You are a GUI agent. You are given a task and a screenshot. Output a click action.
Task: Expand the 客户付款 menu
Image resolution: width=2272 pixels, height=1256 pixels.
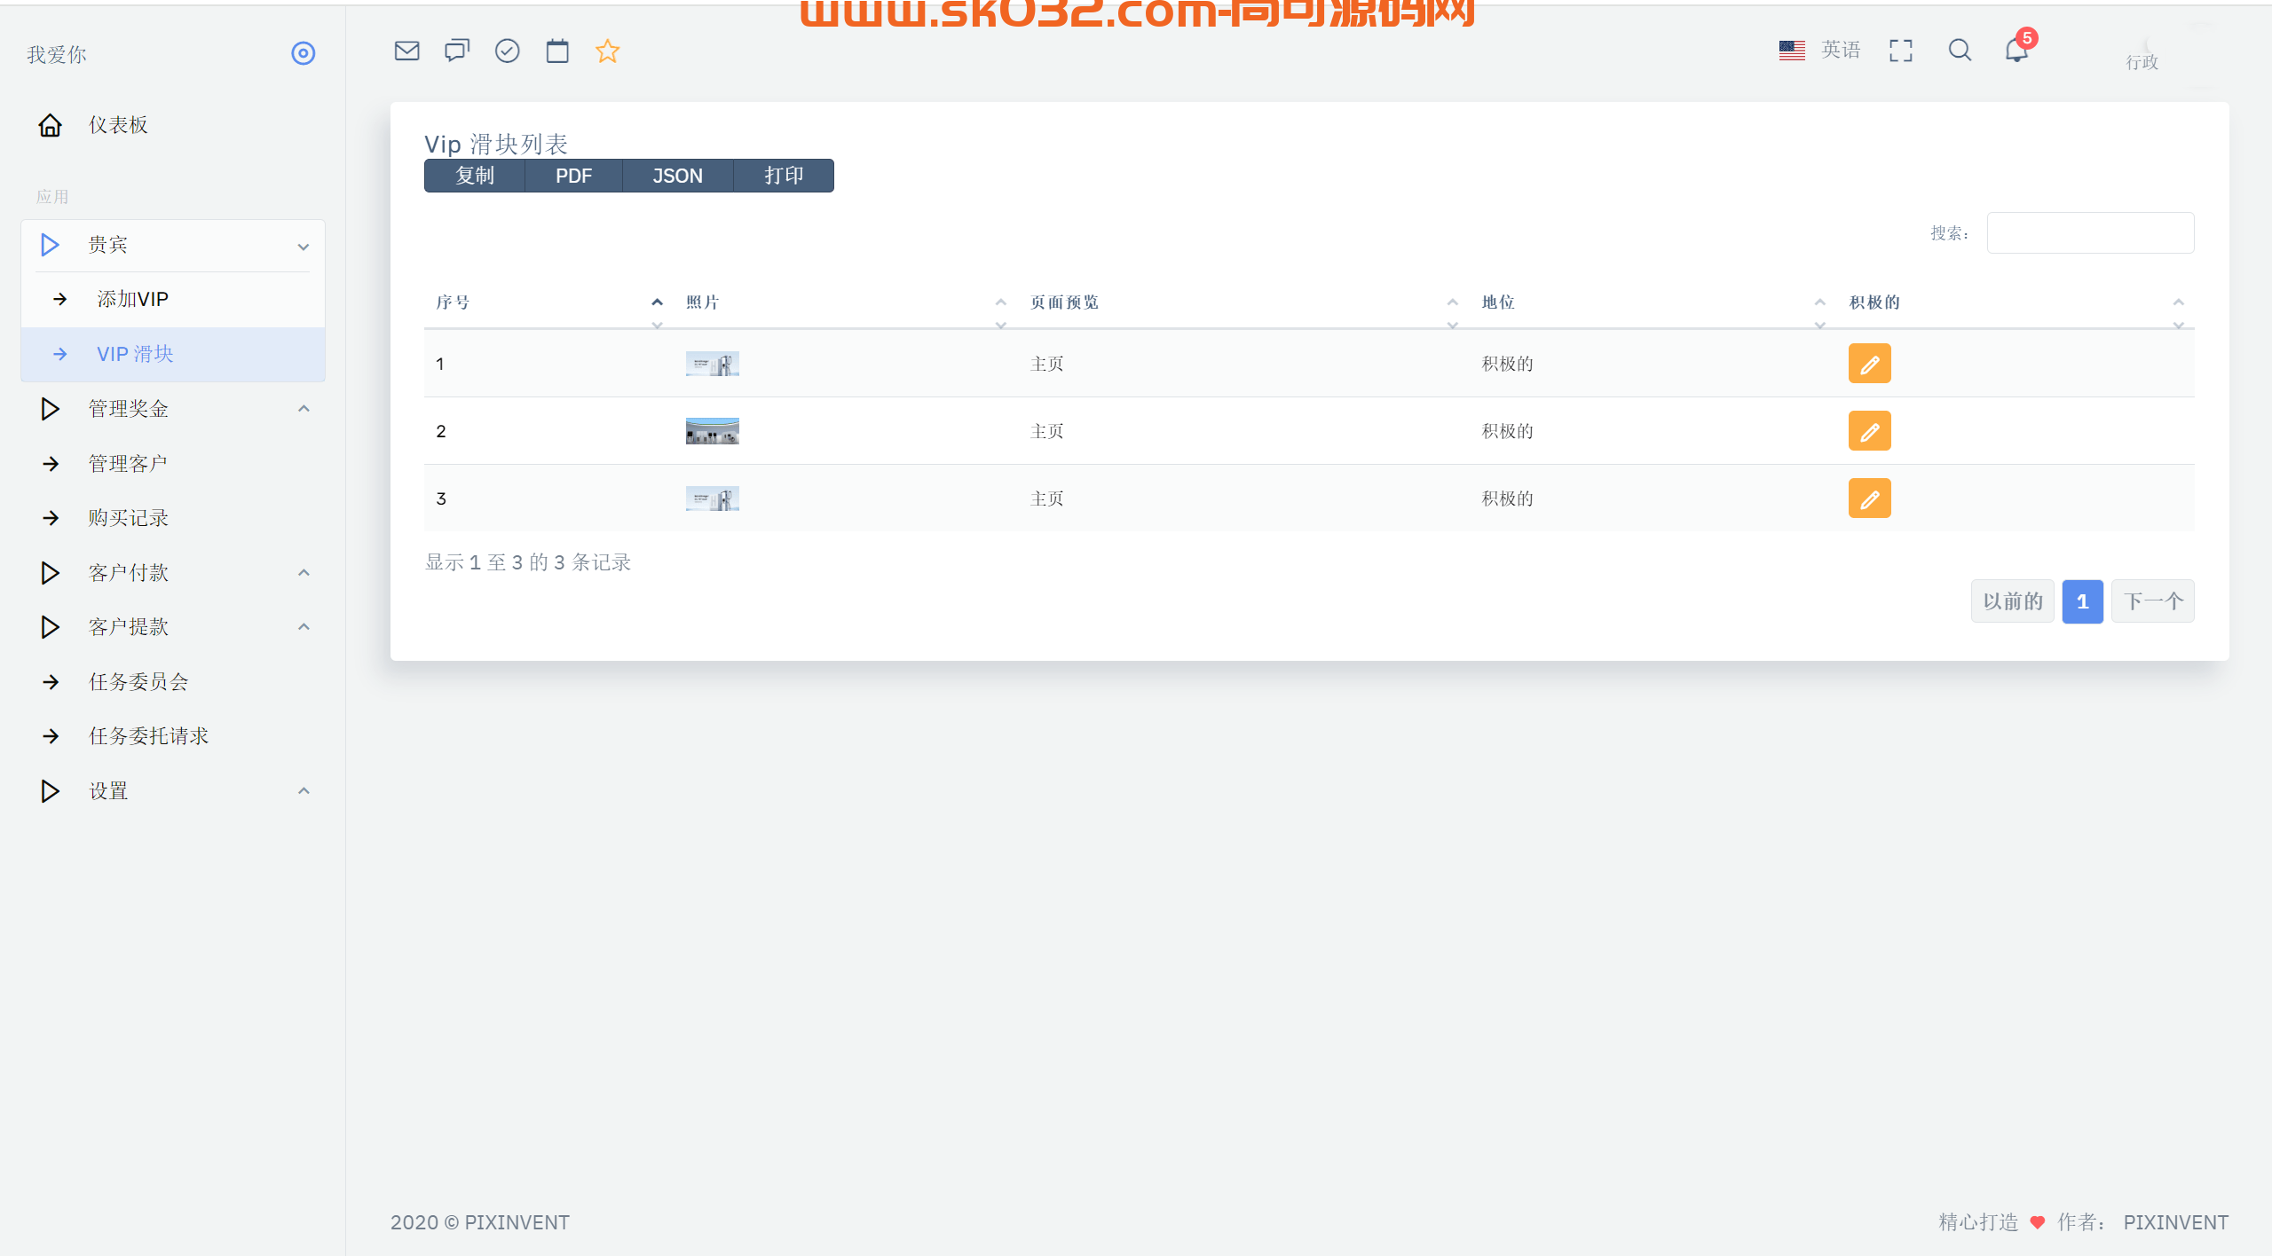click(x=173, y=573)
